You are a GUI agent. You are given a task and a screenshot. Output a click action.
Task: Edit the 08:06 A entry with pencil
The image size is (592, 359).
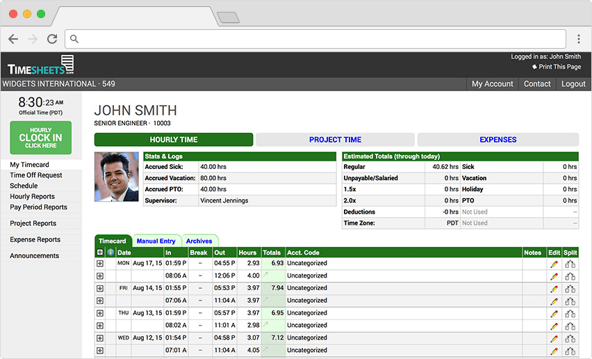pos(554,277)
